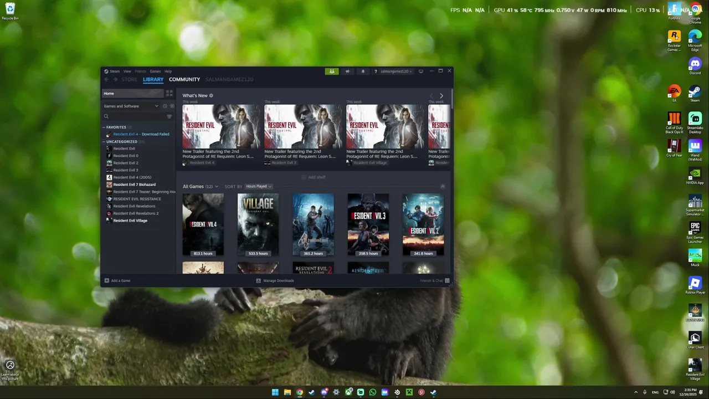Open Village cover with 533.5 hours
The height and width of the screenshot is (399, 709).
[258, 225]
